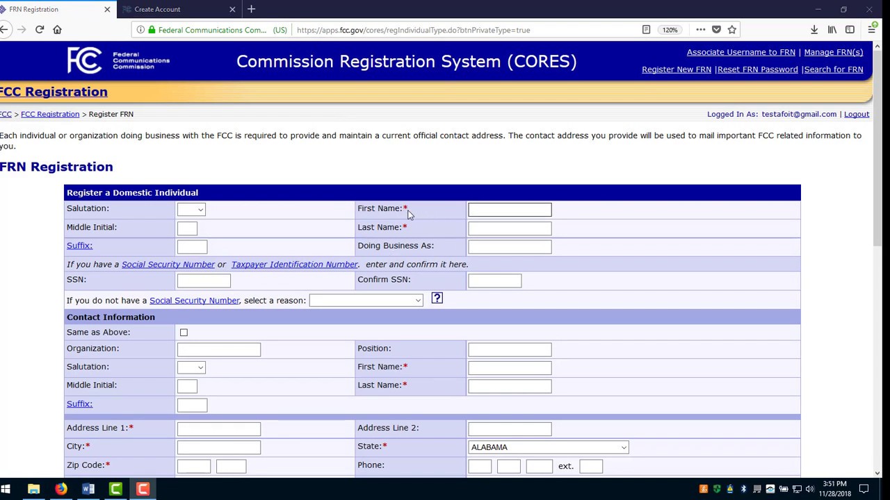Viewport: 890px width, 500px height.
Task: Open Associate Username to FRN link
Action: coord(741,52)
